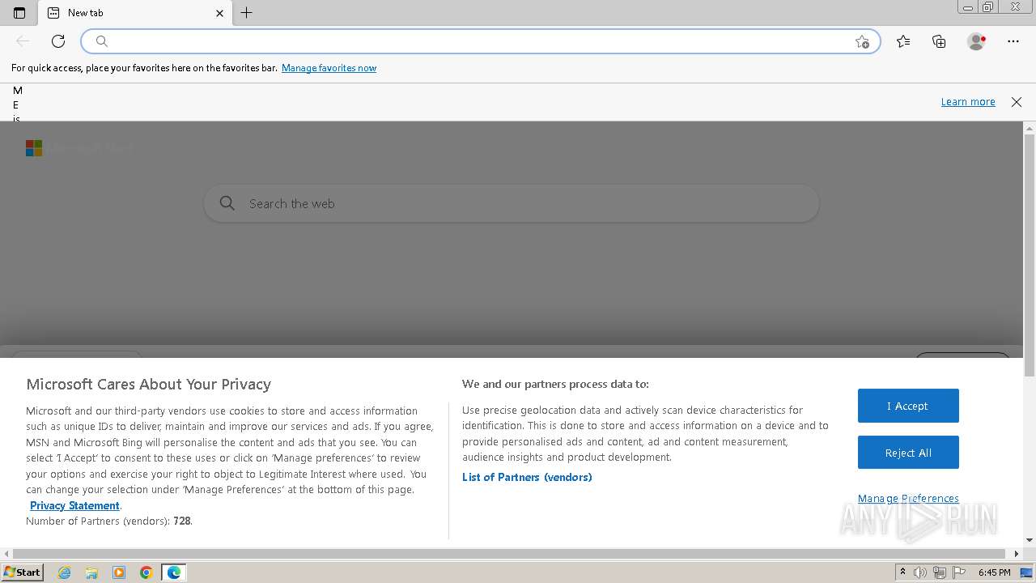
Task: Click Number of Partners (vendors): 728 text
Action: (109, 521)
